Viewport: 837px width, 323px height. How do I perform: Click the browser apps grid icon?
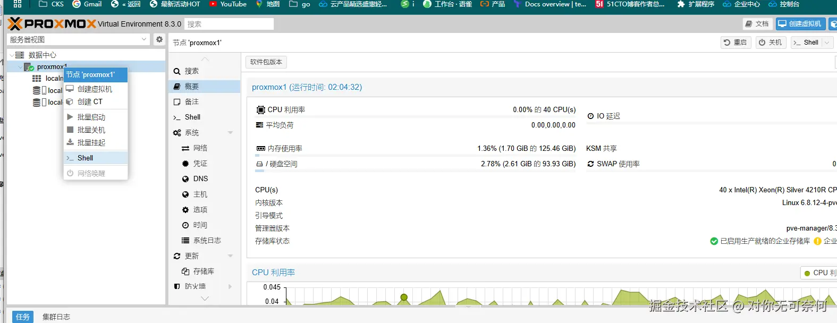point(18,4)
